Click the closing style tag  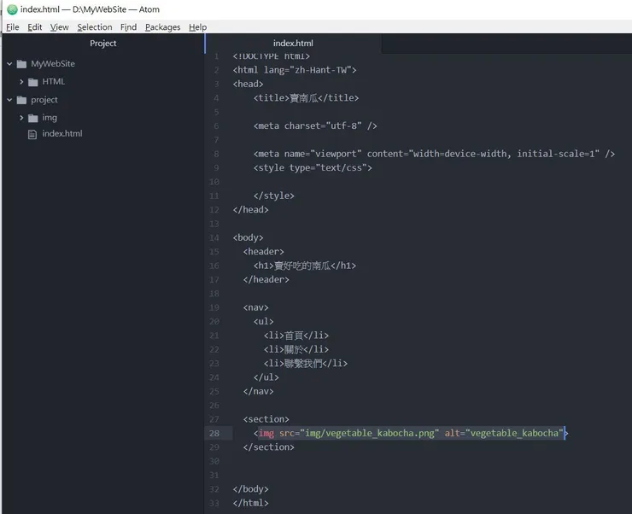coord(273,196)
